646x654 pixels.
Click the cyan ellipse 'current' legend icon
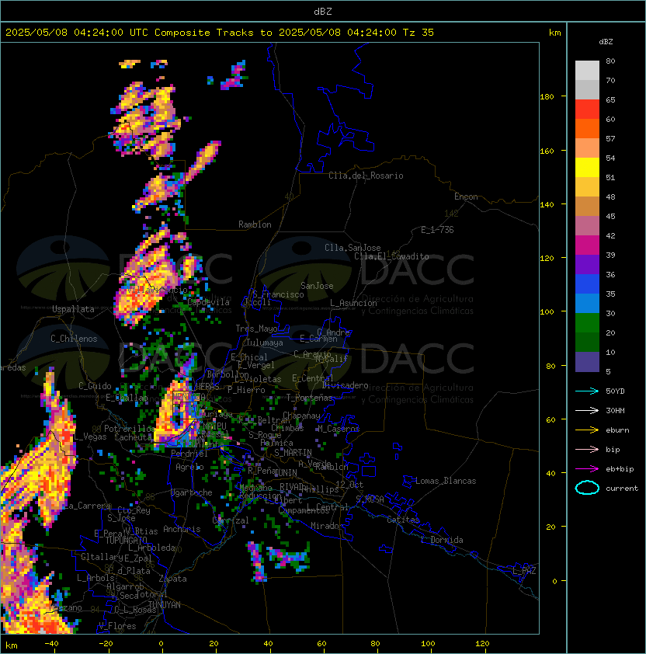[587, 488]
